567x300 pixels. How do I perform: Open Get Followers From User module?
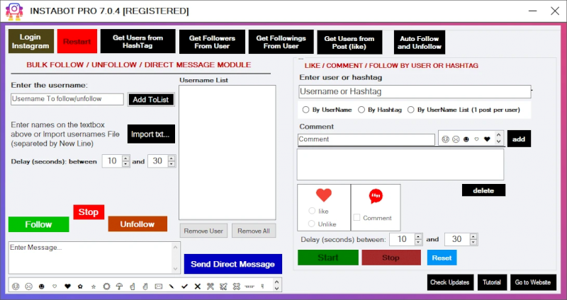[x=212, y=42]
